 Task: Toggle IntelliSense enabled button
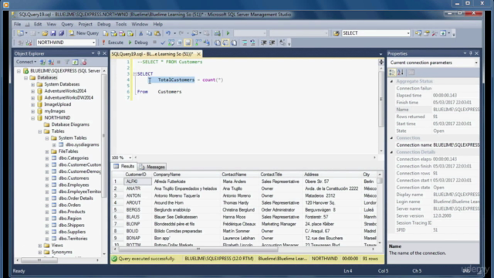(x=188, y=42)
